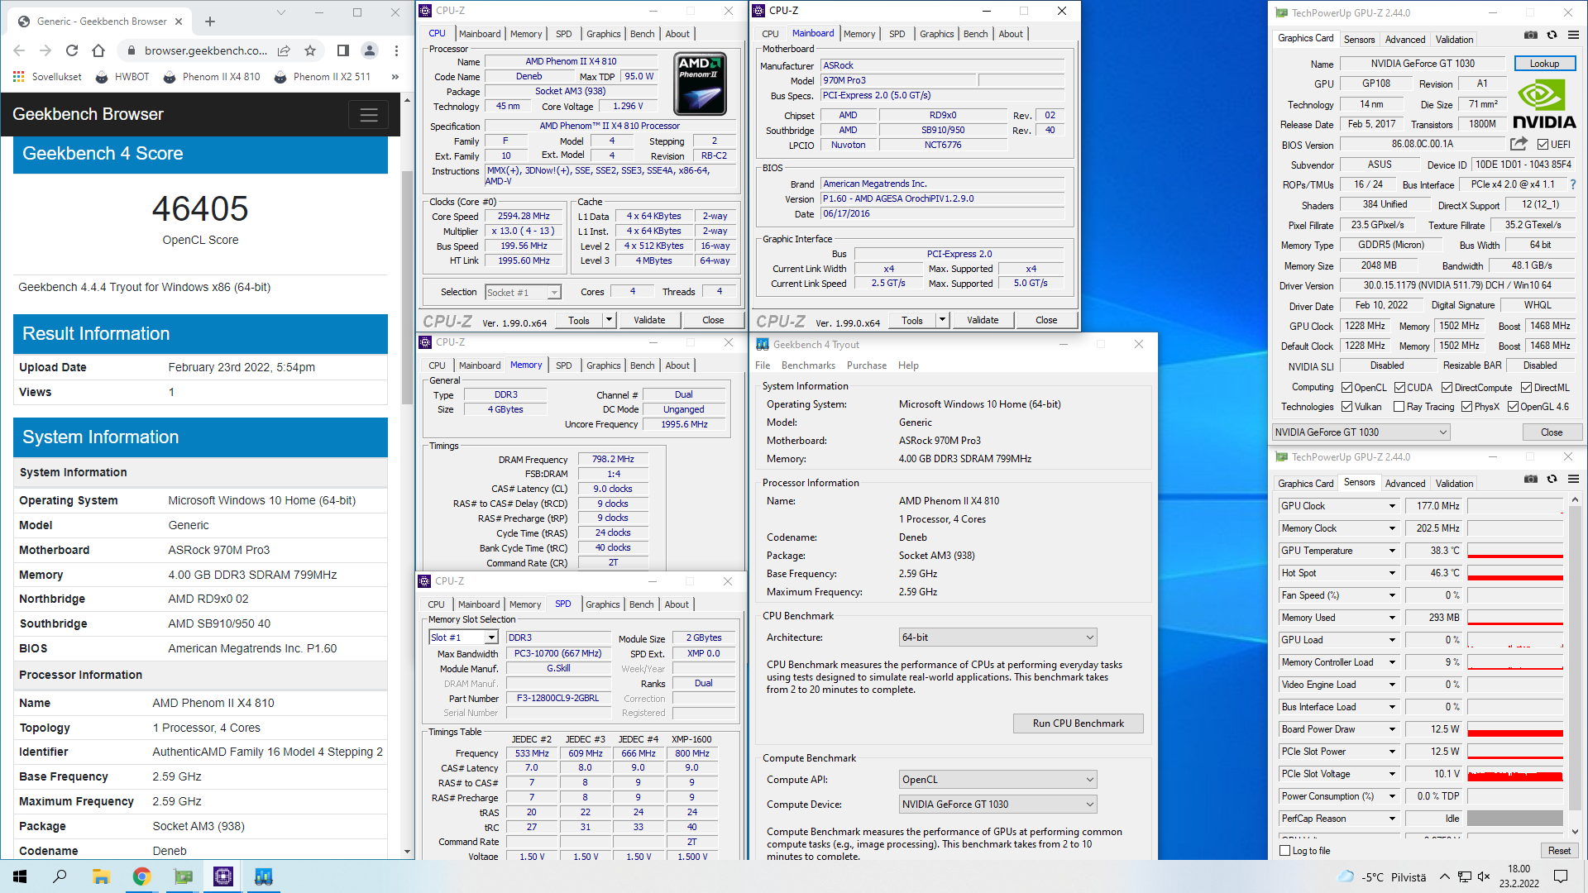The width and height of the screenshot is (1588, 893).
Task: Click Validate in CPU-Z Mainboard window
Action: pos(983,320)
